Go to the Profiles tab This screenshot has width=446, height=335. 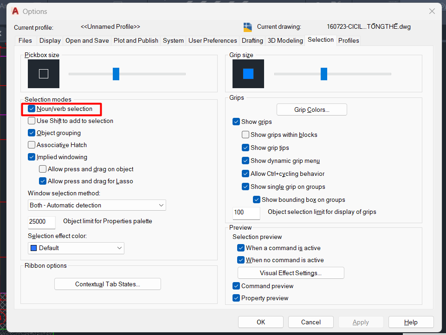pos(349,40)
